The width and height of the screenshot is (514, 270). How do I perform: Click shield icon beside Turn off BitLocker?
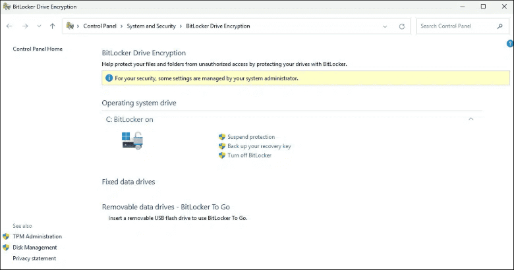click(222, 155)
